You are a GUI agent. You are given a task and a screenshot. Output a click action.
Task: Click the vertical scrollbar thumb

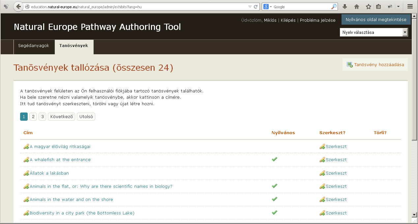click(415, 79)
